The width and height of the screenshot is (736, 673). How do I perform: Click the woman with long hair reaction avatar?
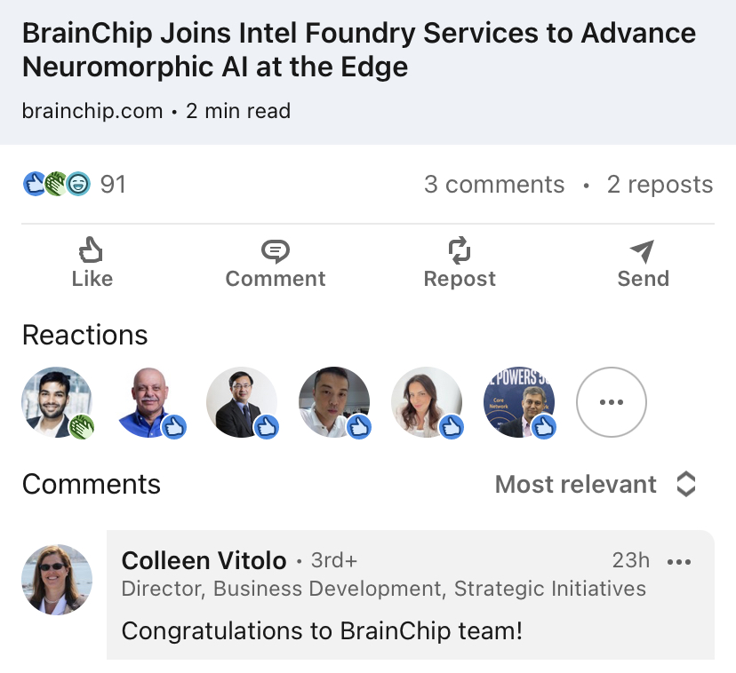coord(426,402)
